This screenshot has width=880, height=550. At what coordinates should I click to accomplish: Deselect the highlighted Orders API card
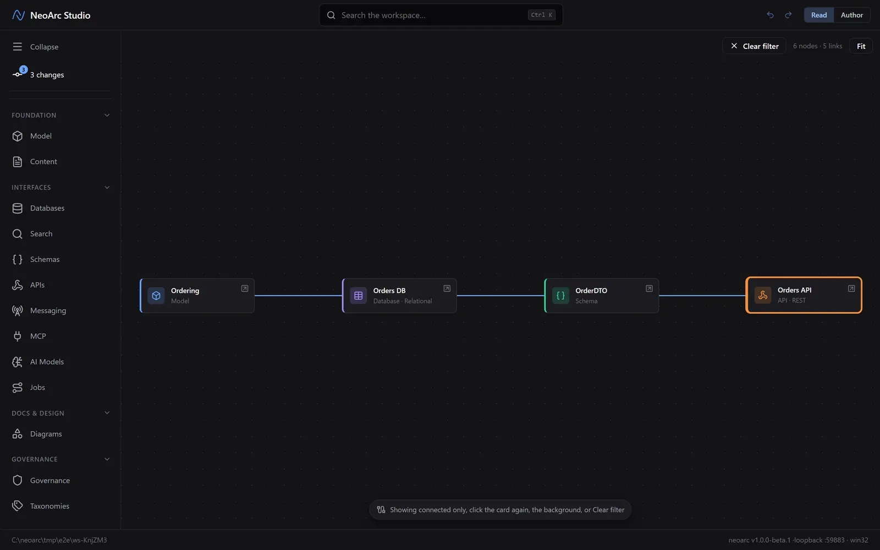804,295
